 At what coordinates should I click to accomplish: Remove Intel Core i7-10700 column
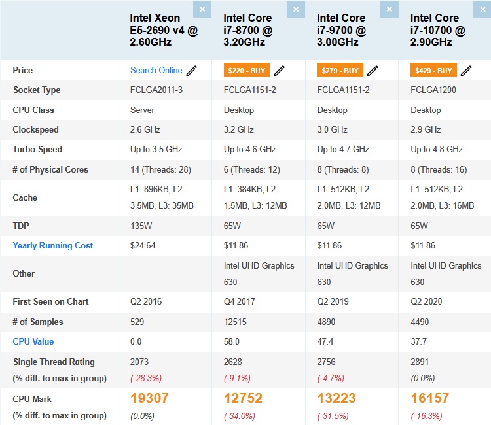(482, 9)
